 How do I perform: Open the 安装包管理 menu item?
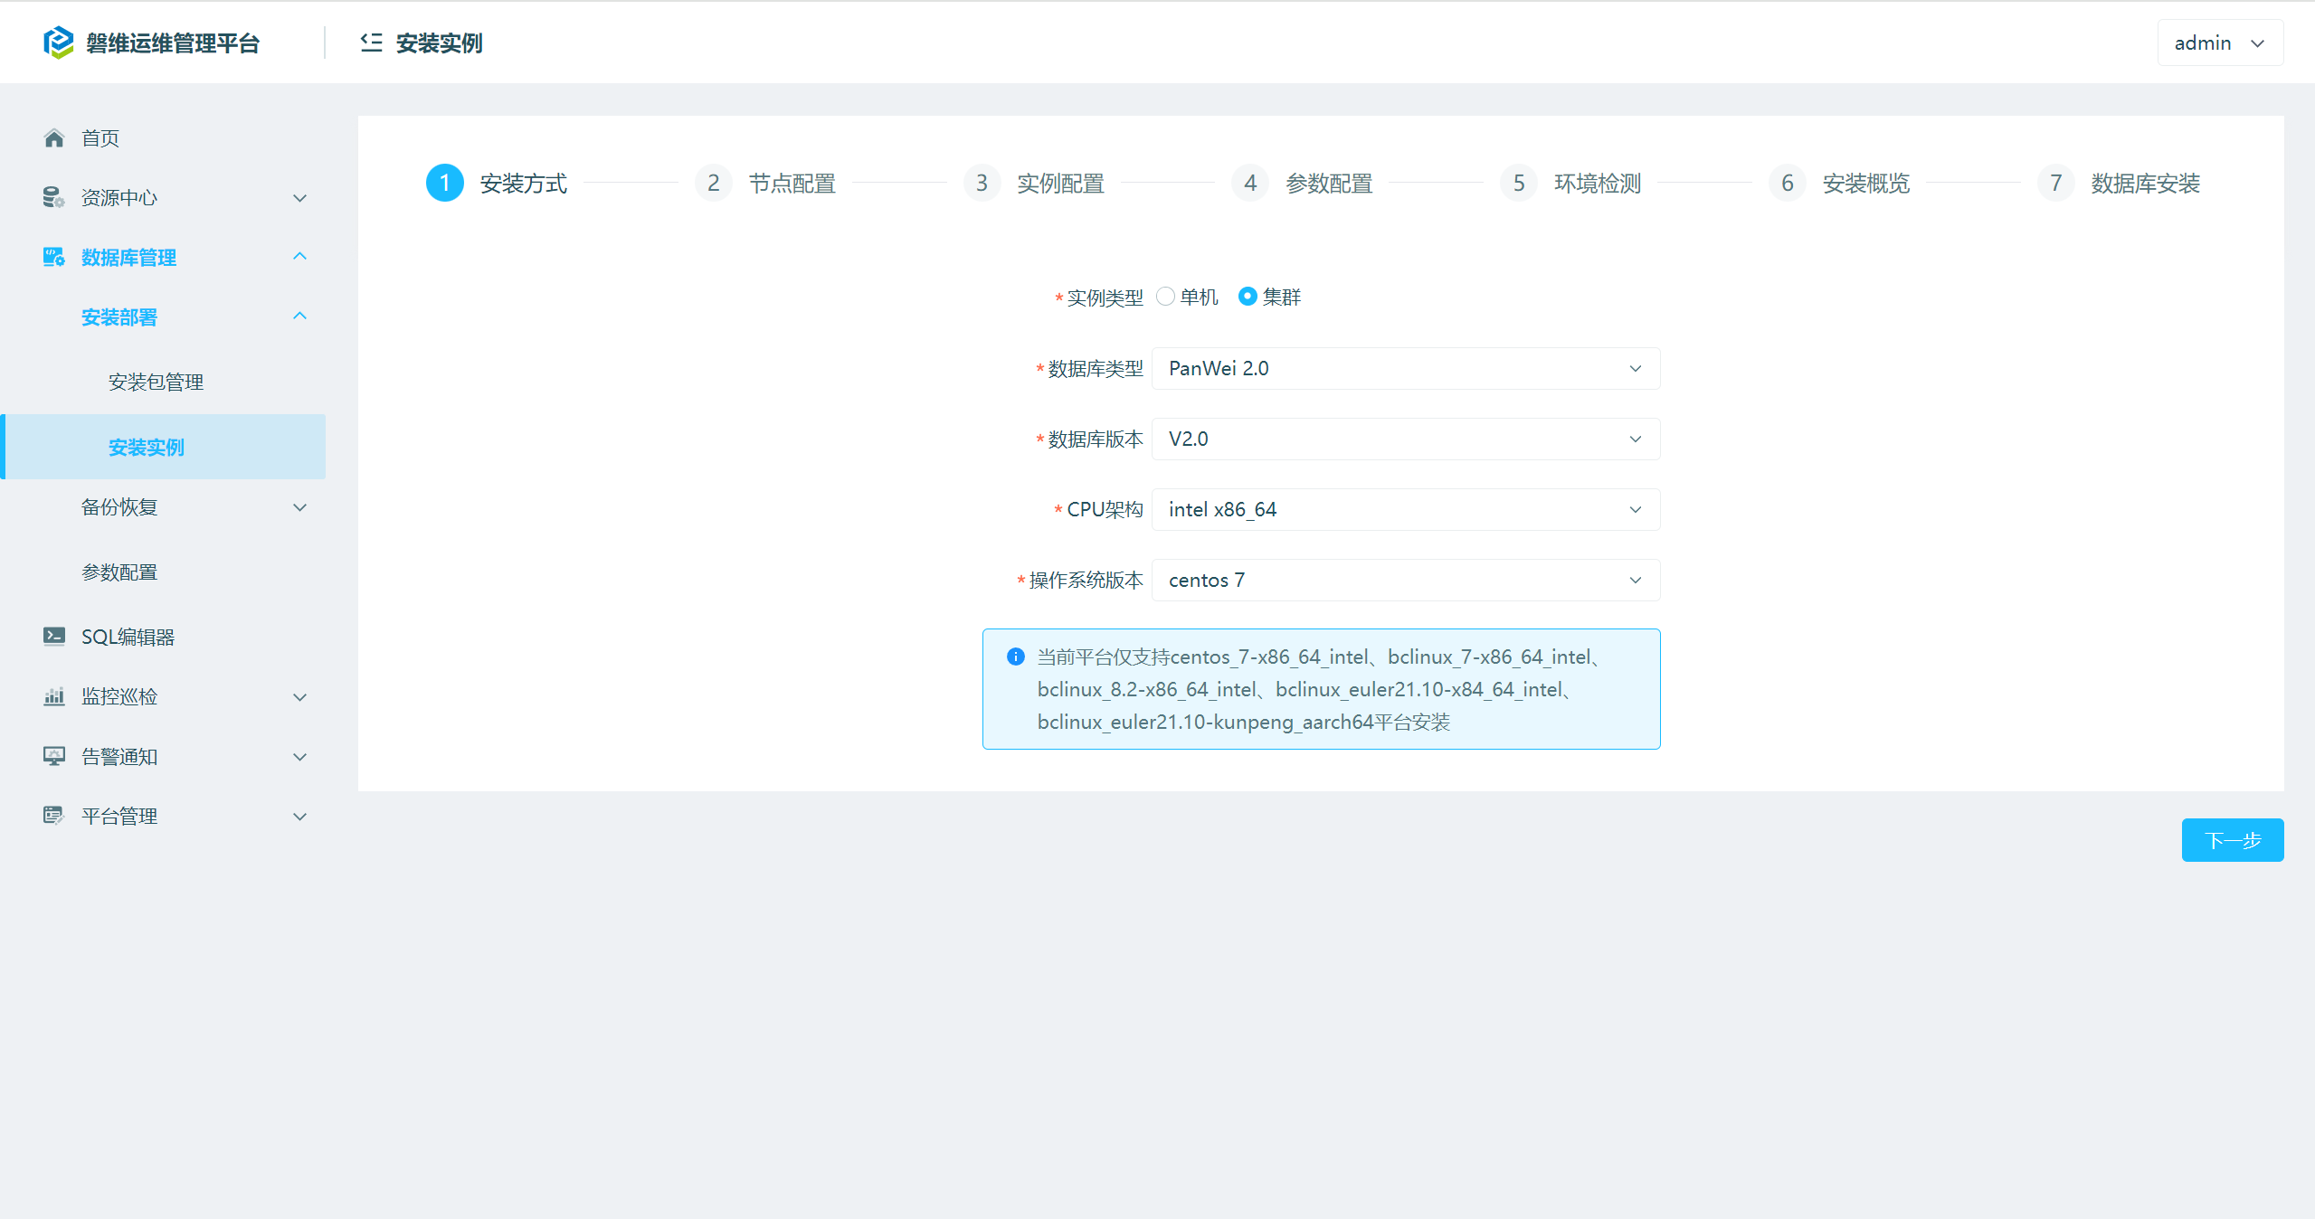coord(156,382)
